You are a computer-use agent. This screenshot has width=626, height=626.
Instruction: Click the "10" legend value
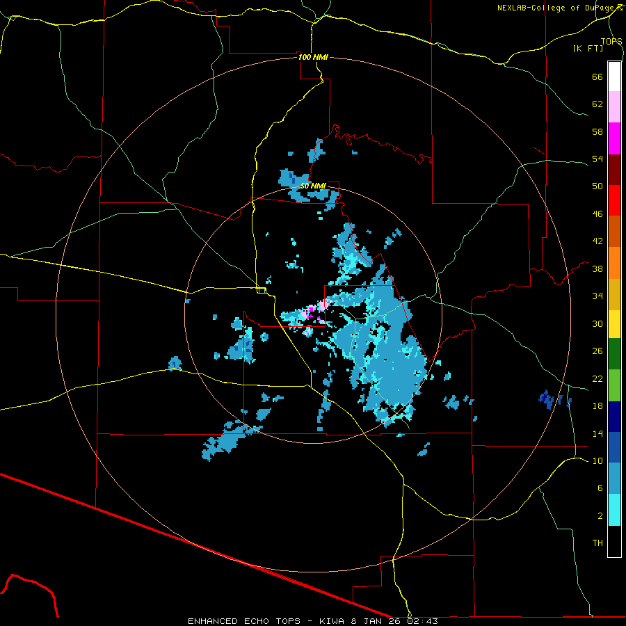(597, 460)
